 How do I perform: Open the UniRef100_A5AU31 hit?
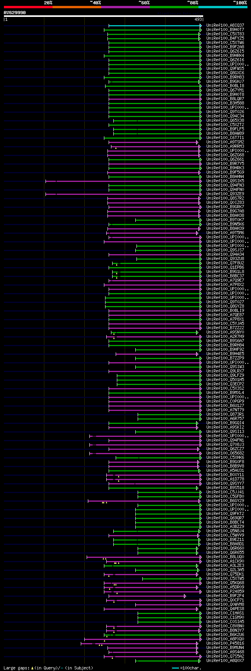(225, 471)
